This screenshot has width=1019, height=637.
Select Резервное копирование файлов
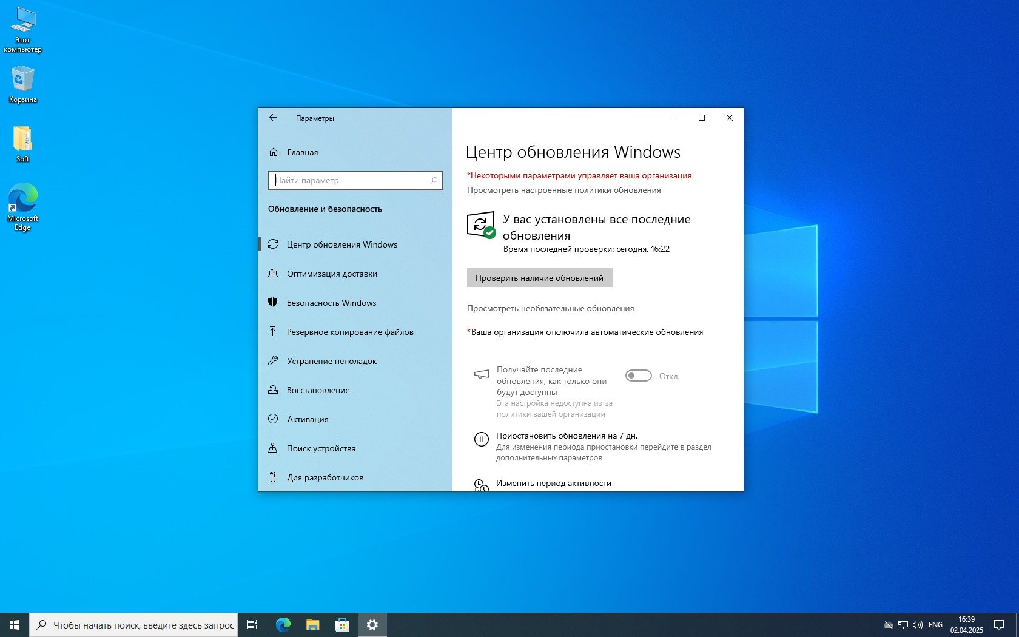349,332
